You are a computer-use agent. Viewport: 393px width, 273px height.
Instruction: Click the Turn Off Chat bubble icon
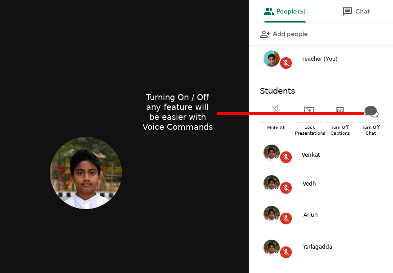click(371, 111)
